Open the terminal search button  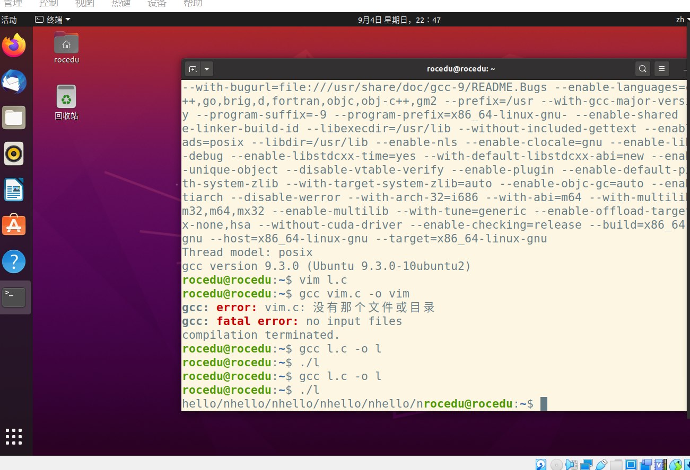click(x=643, y=69)
